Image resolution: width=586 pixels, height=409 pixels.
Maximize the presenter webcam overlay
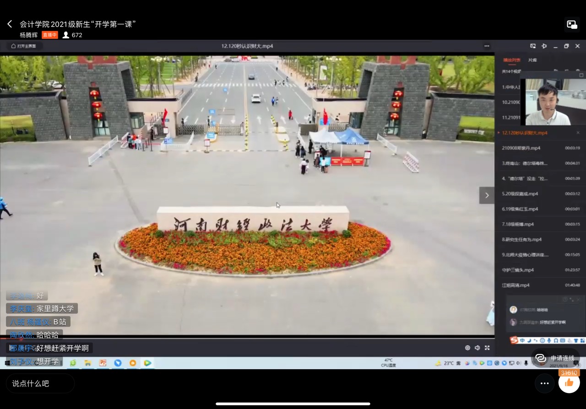point(581,75)
